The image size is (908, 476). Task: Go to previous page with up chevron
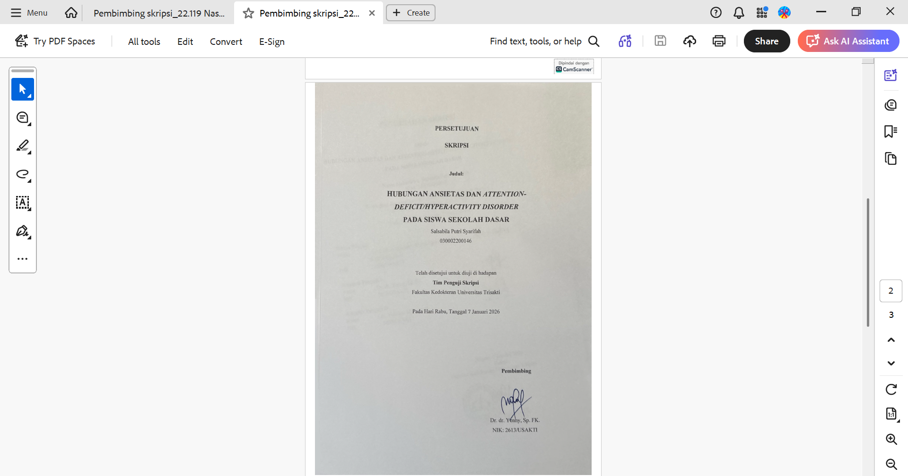[891, 340]
